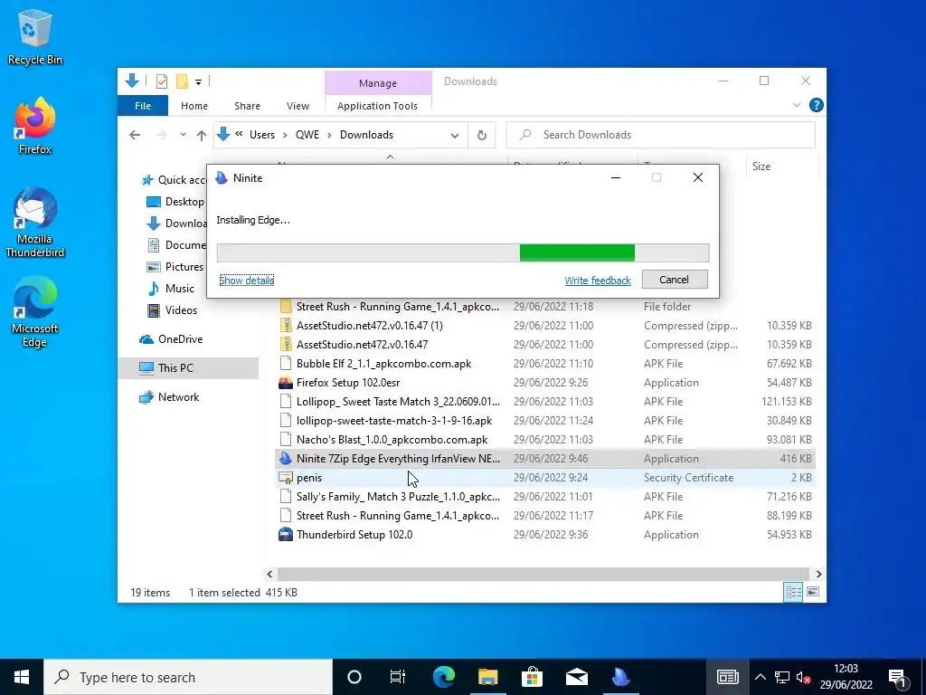The image size is (926, 695).
Task: Go up one folder level
Action: 202,136
